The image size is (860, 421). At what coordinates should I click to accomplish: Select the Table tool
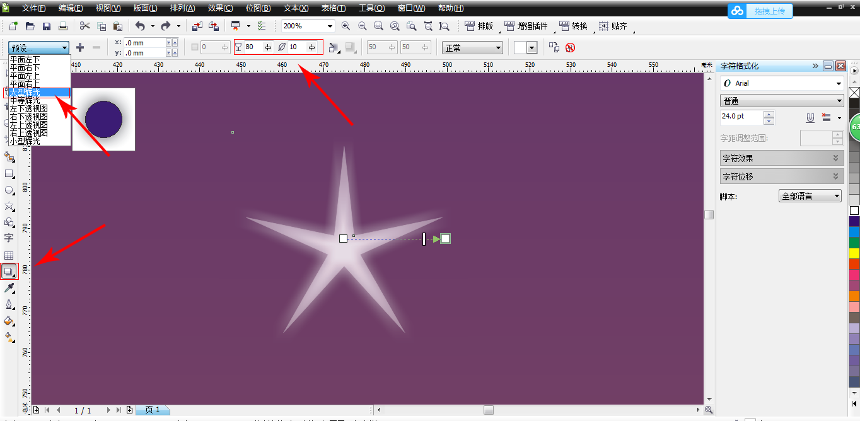coord(9,255)
